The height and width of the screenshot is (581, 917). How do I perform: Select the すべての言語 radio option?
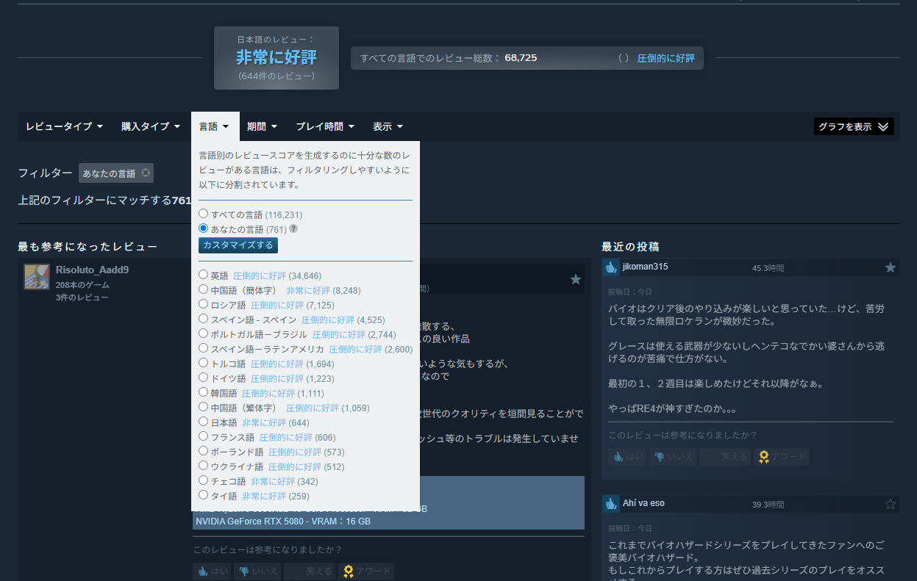(204, 214)
